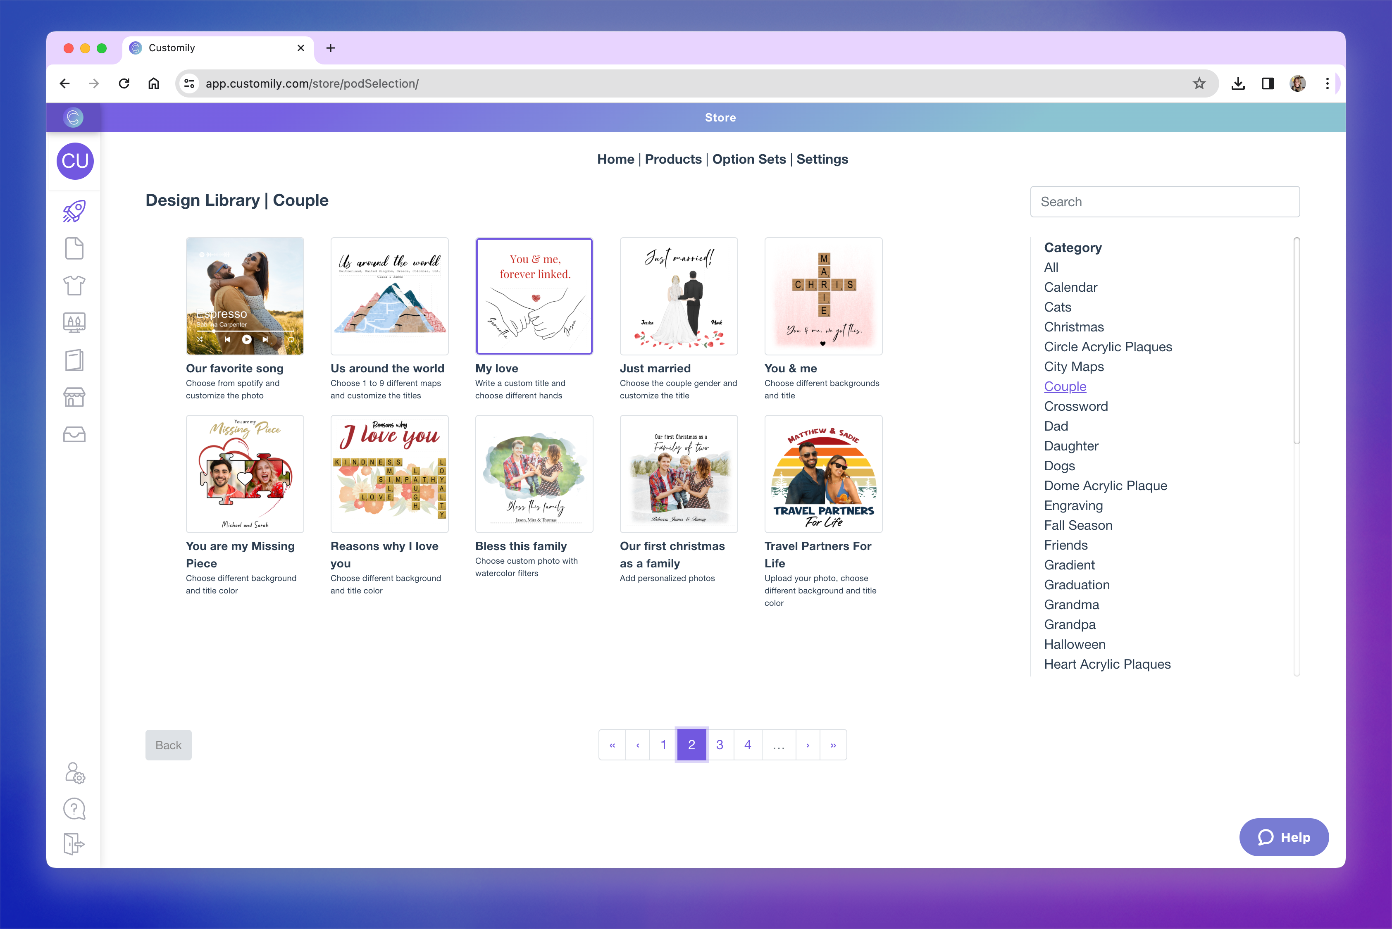Open the blank document sidebar icon
The width and height of the screenshot is (1392, 929).
point(74,248)
